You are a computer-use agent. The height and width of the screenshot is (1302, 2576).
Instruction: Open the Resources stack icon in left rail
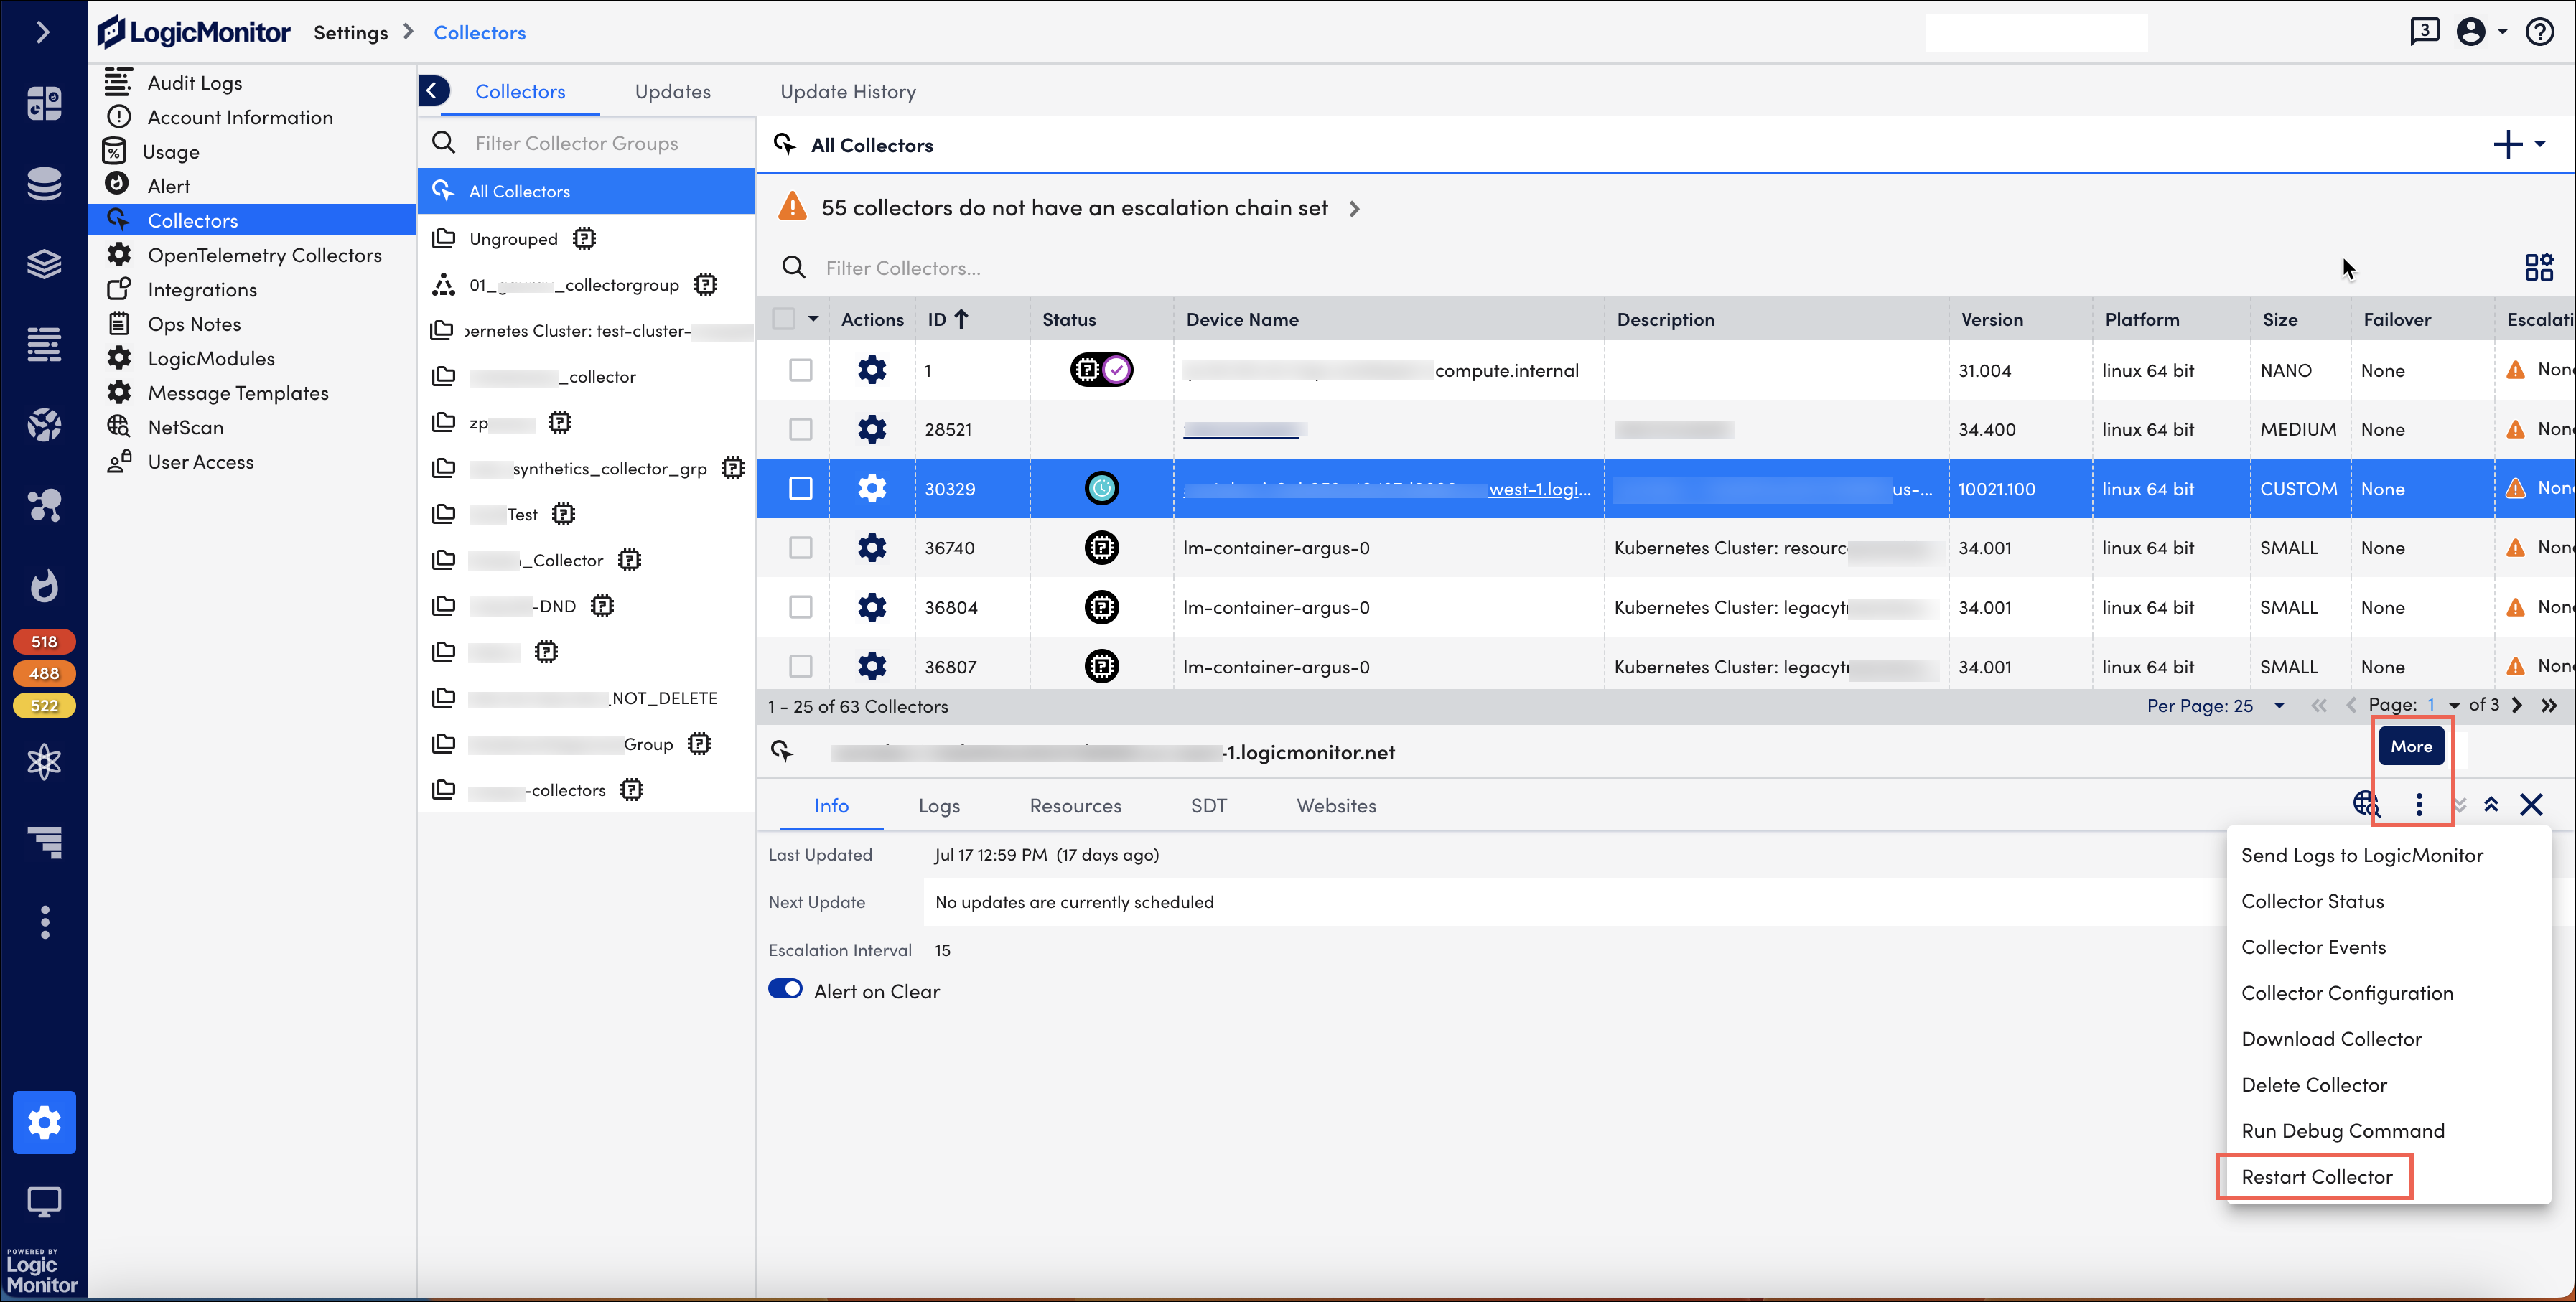coord(44,184)
